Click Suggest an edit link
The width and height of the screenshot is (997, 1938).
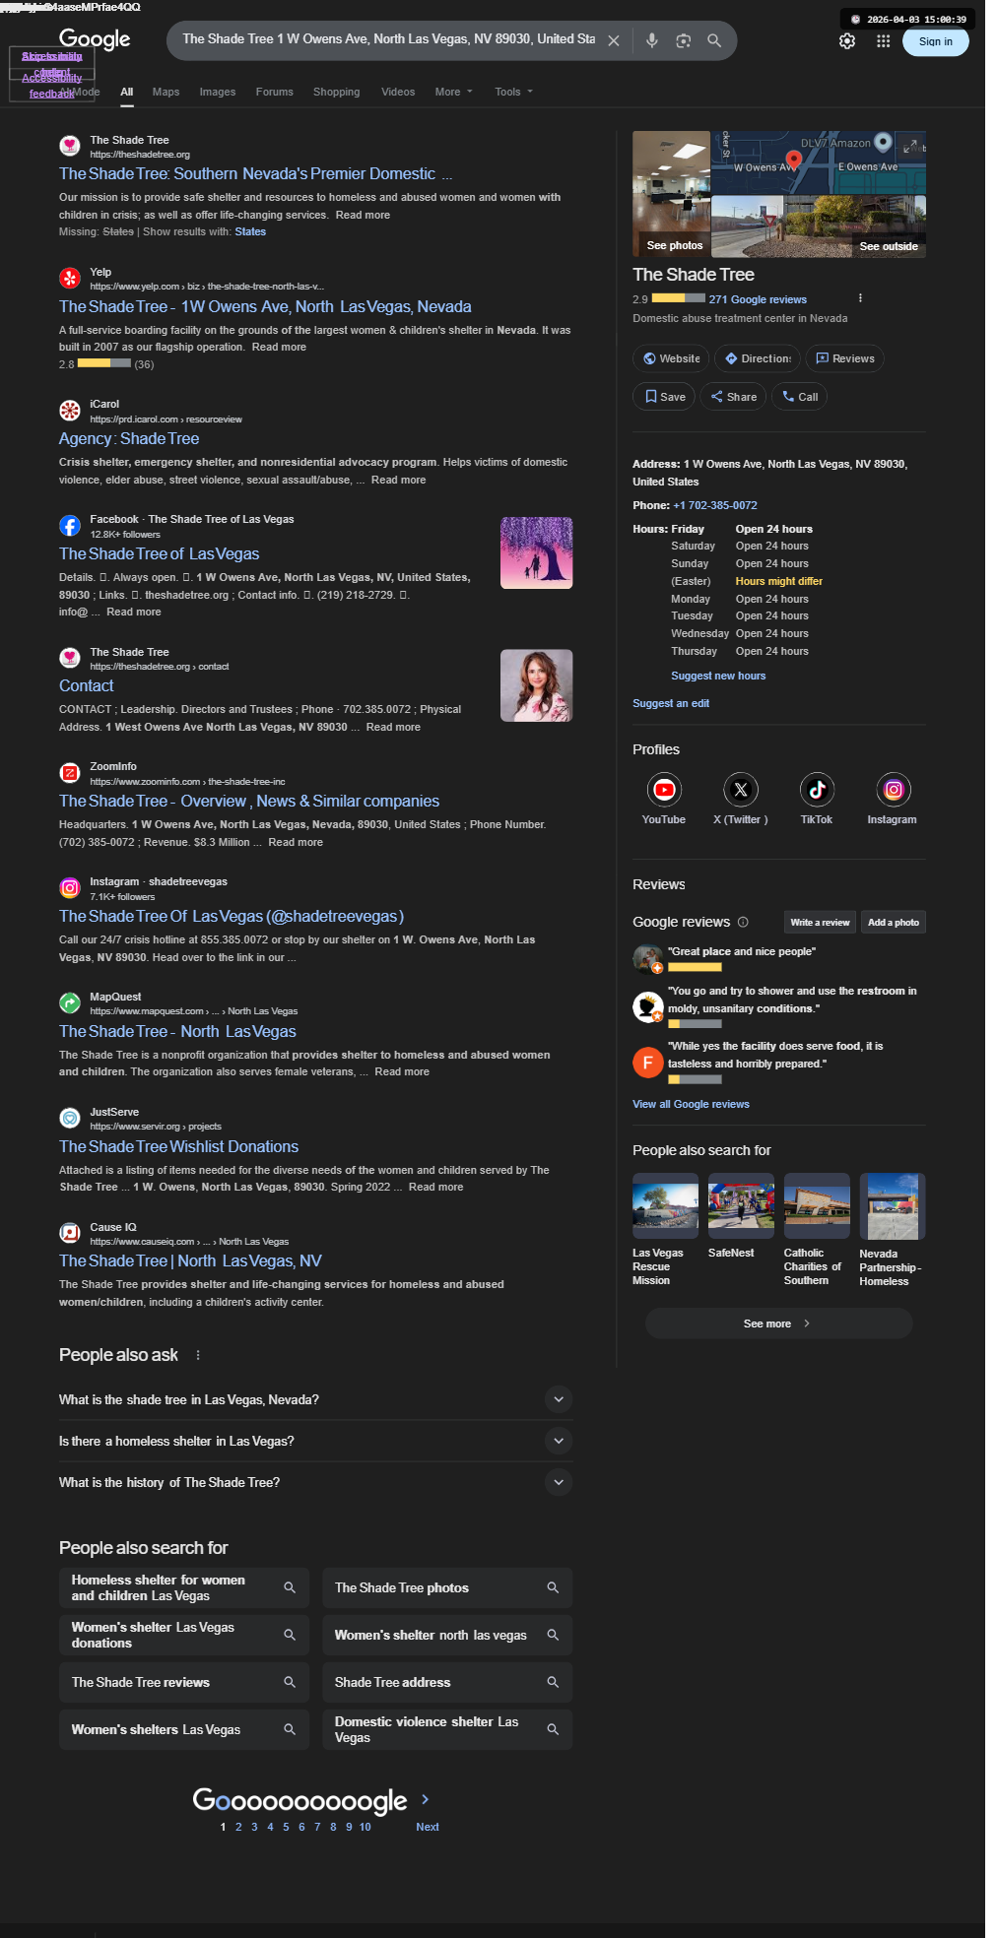point(671,703)
